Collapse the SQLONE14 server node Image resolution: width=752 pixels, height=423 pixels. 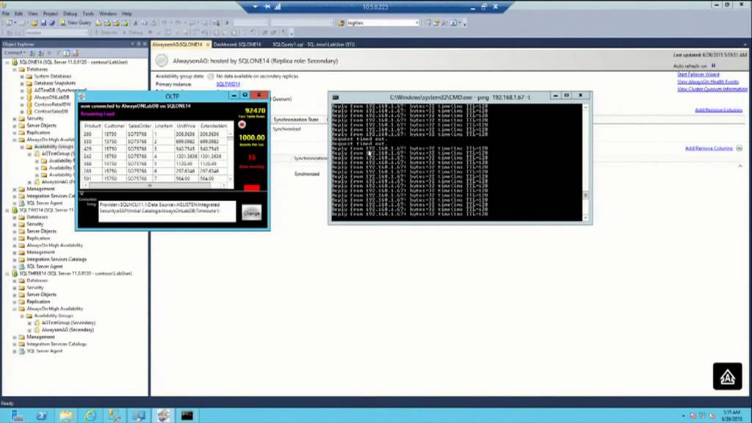(x=7, y=62)
